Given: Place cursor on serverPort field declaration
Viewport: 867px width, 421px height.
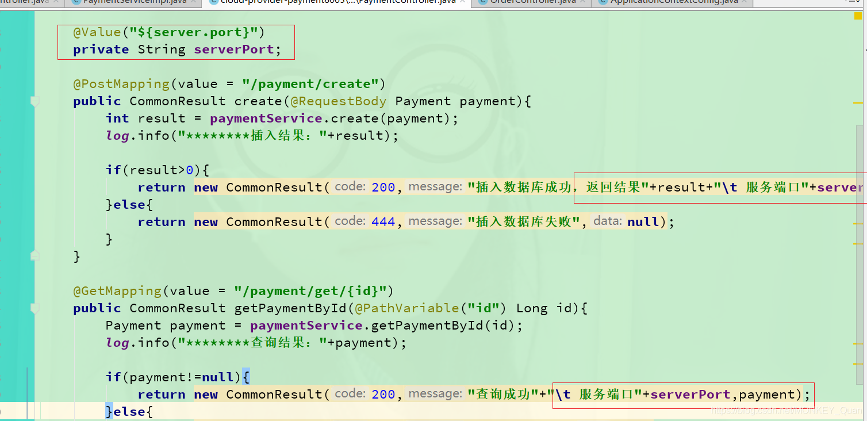Looking at the screenshot, I should click(234, 49).
